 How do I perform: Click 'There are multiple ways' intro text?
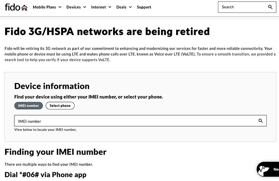pyautogui.click(x=48, y=164)
